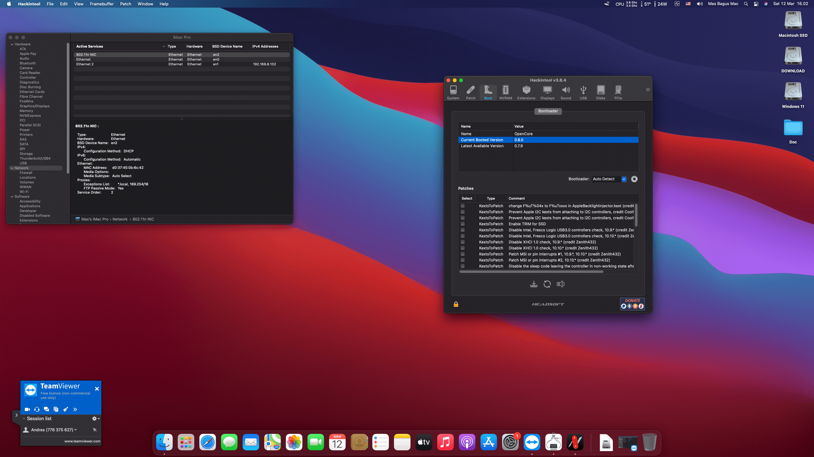Select the Patch toolbar icon
The image size is (814, 457).
[x=471, y=92]
